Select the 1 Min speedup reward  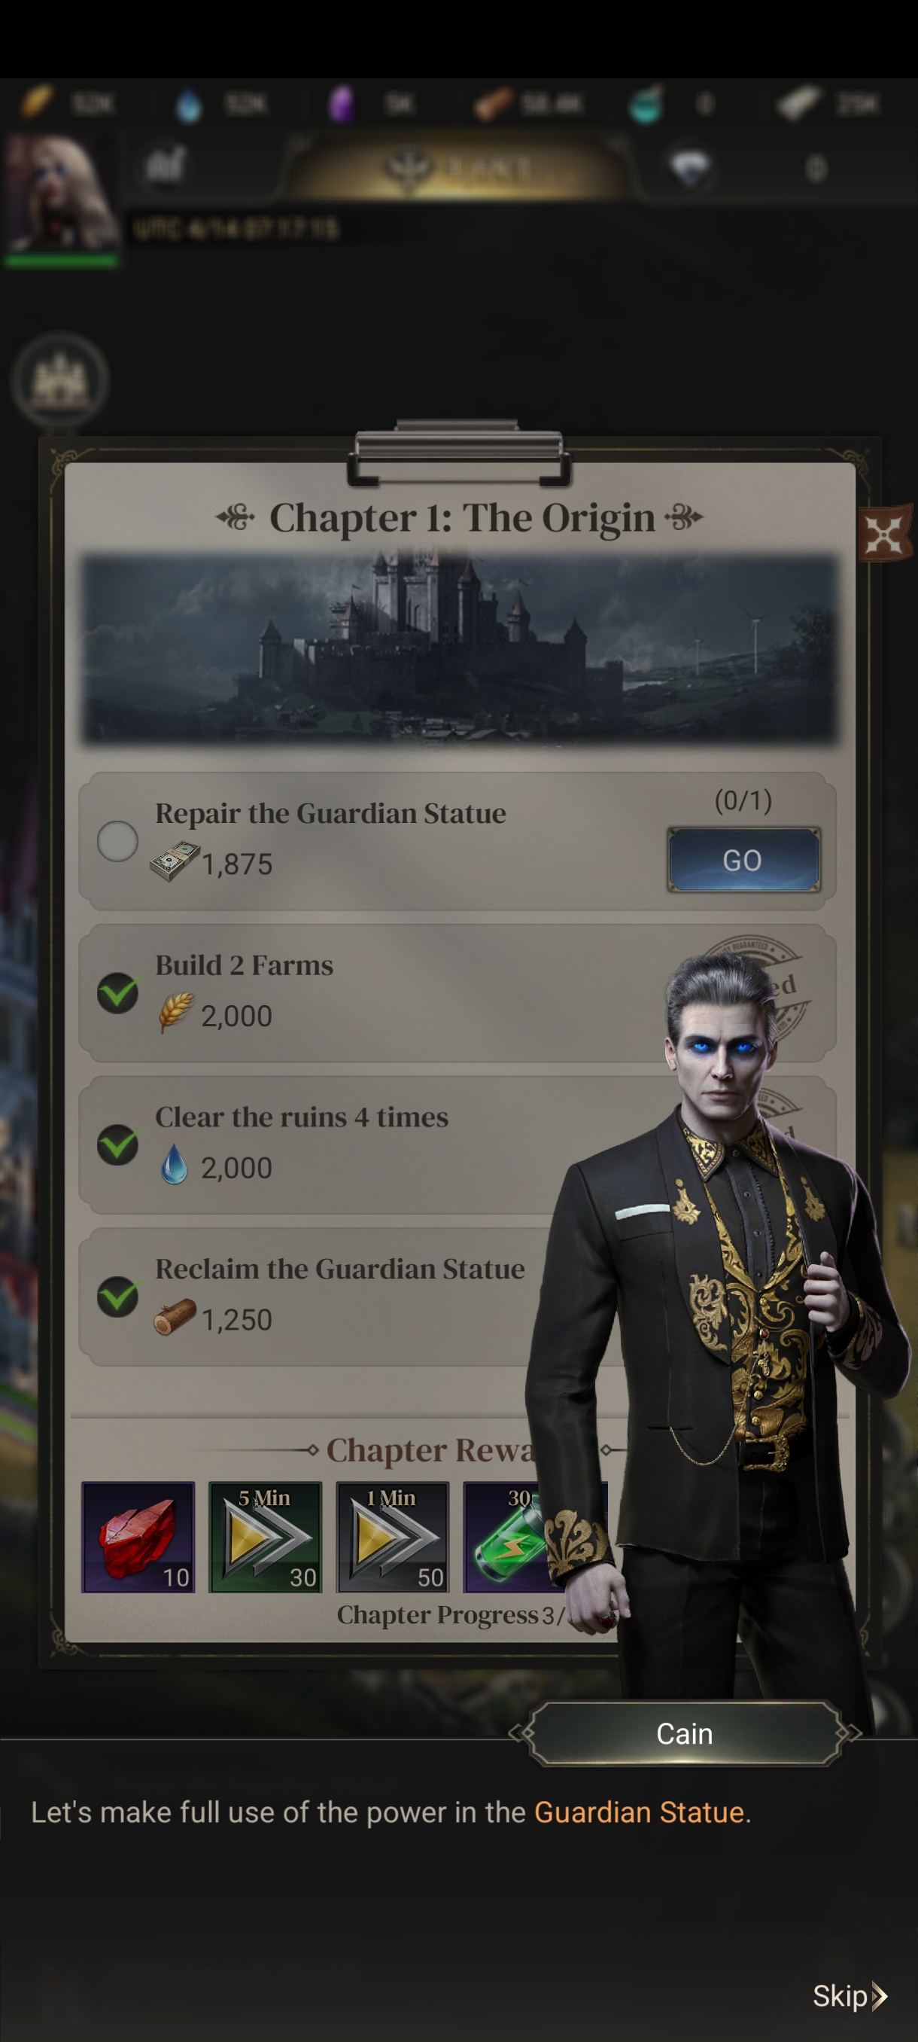pyautogui.click(x=392, y=1536)
